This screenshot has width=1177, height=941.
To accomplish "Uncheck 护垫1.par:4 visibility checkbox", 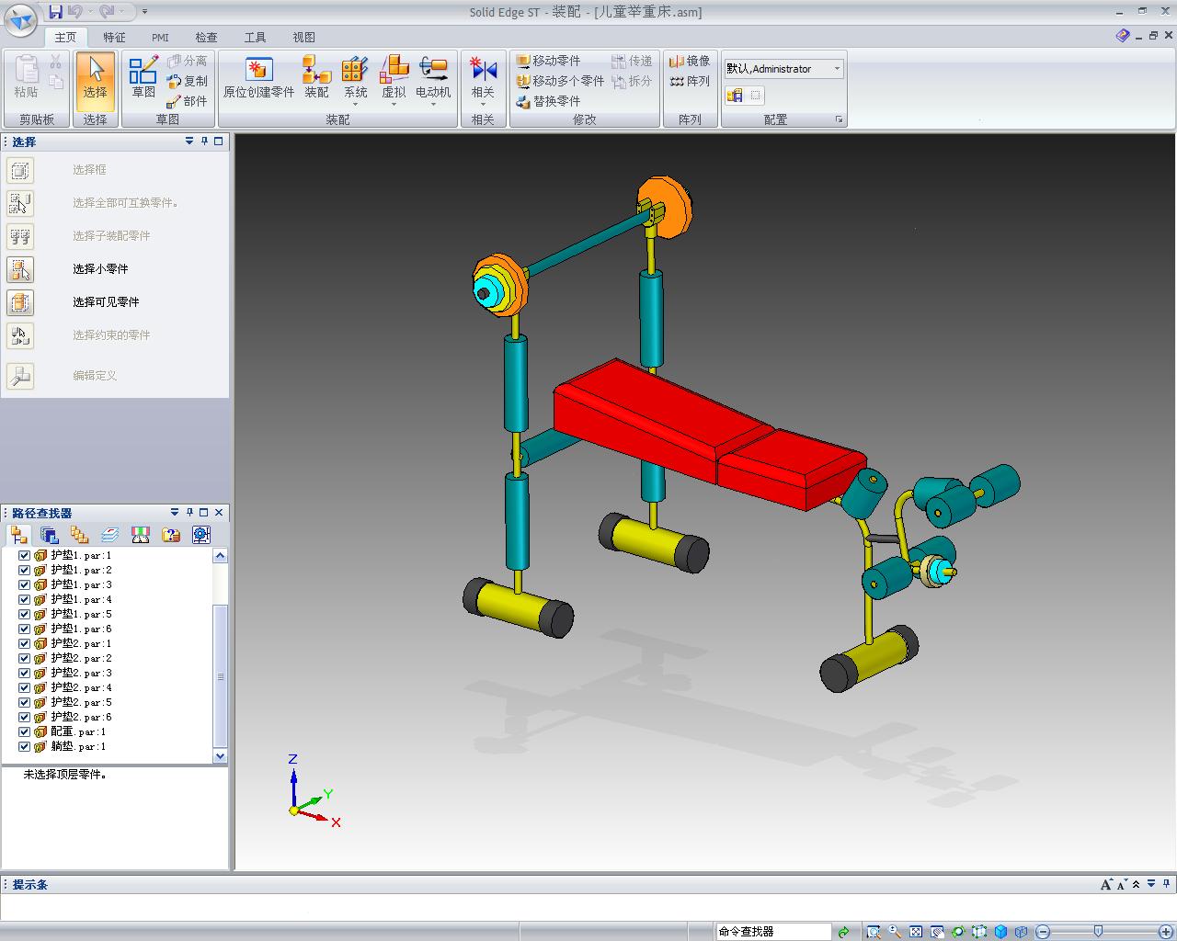I will [x=25, y=599].
